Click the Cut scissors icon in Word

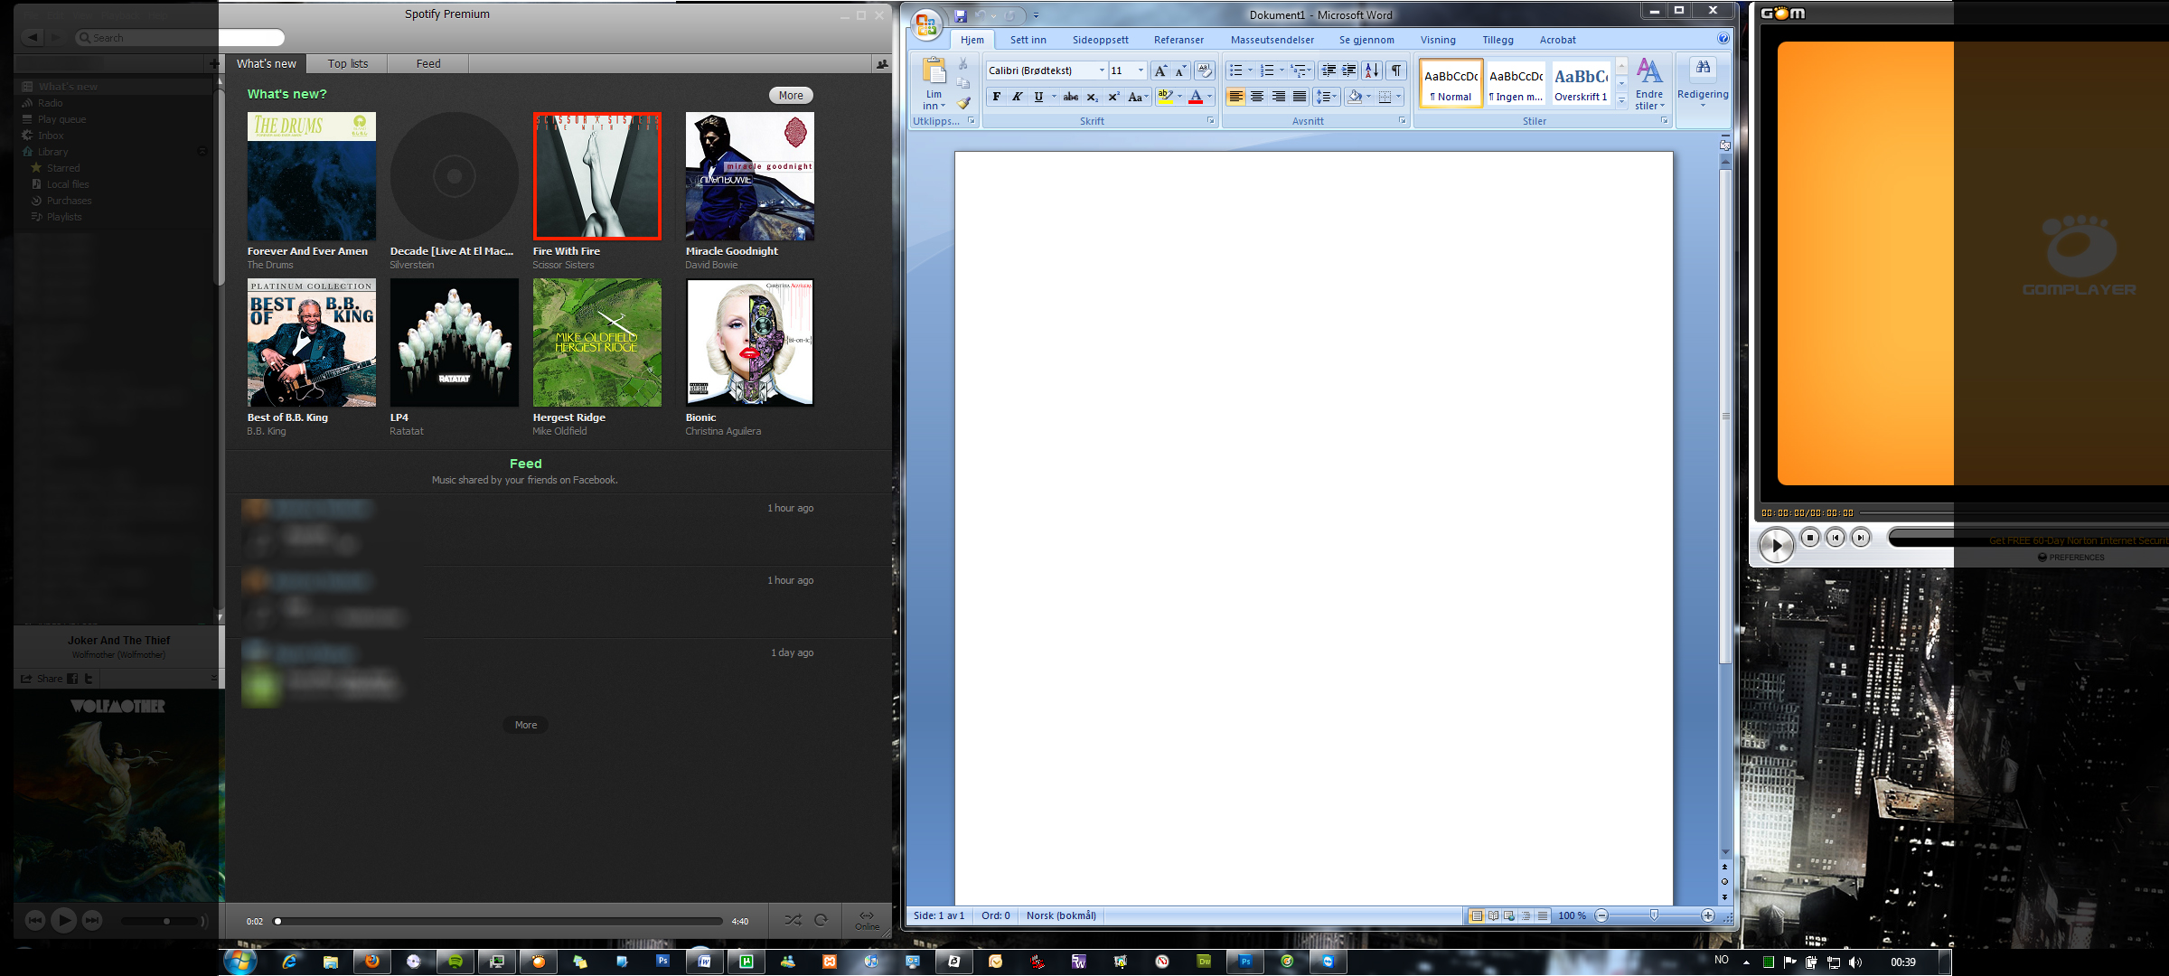pyautogui.click(x=963, y=63)
